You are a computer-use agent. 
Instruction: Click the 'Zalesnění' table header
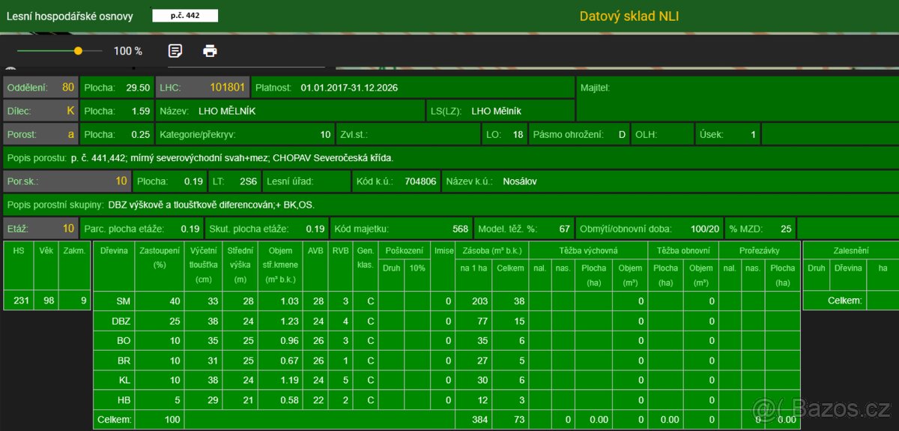tap(850, 251)
